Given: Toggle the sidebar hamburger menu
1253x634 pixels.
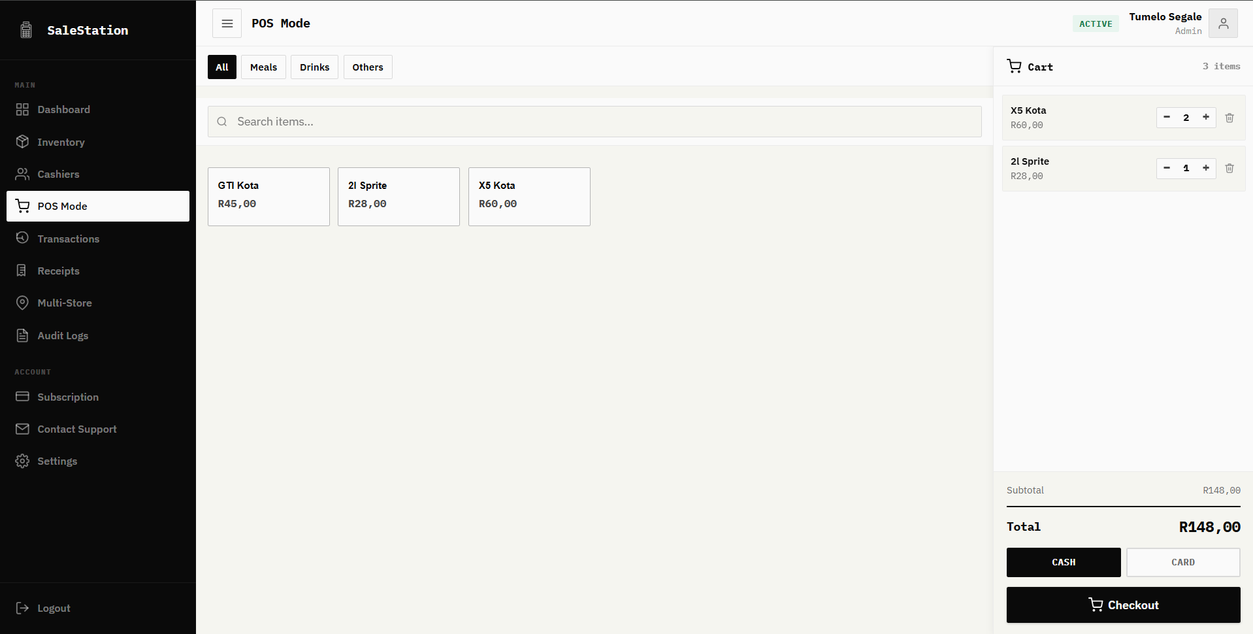Looking at the screenshot, I should [x=227, y=24].
